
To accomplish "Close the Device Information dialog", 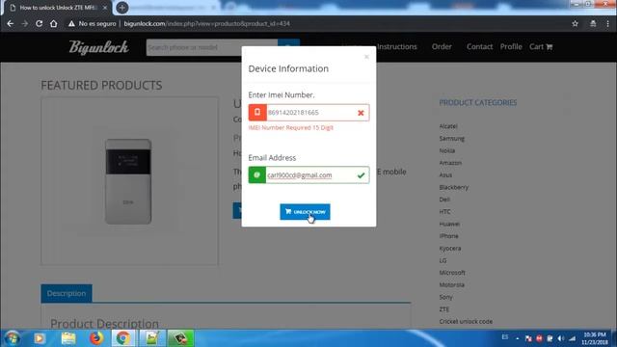I will [366, 57].
